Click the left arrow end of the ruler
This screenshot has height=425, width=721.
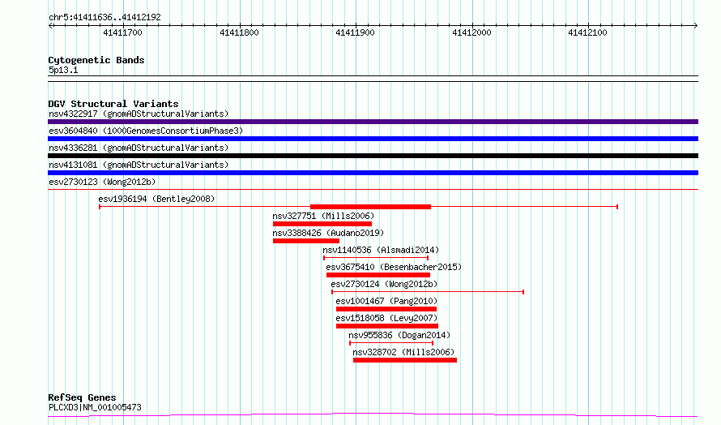tap(50, 25)
